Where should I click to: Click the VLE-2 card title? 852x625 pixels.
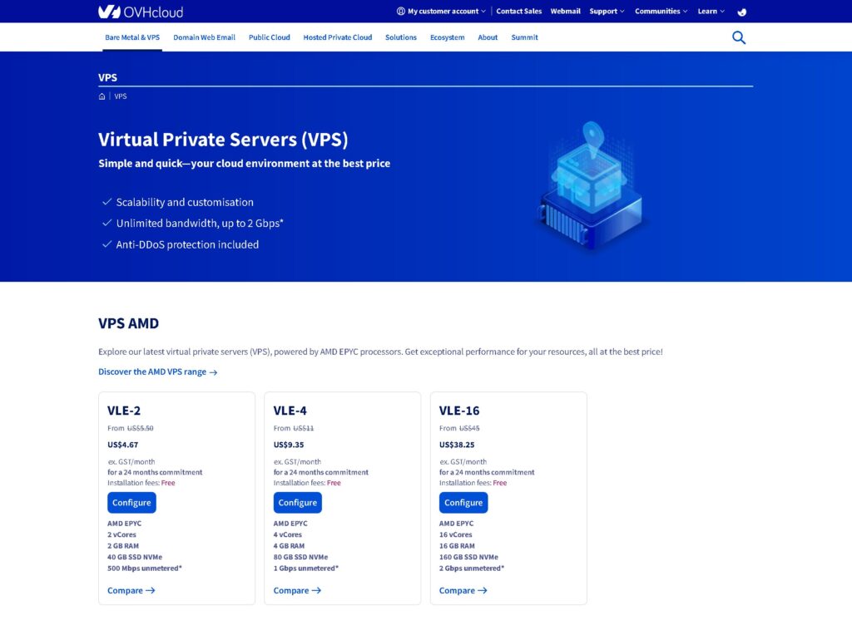tap(124, 411)
